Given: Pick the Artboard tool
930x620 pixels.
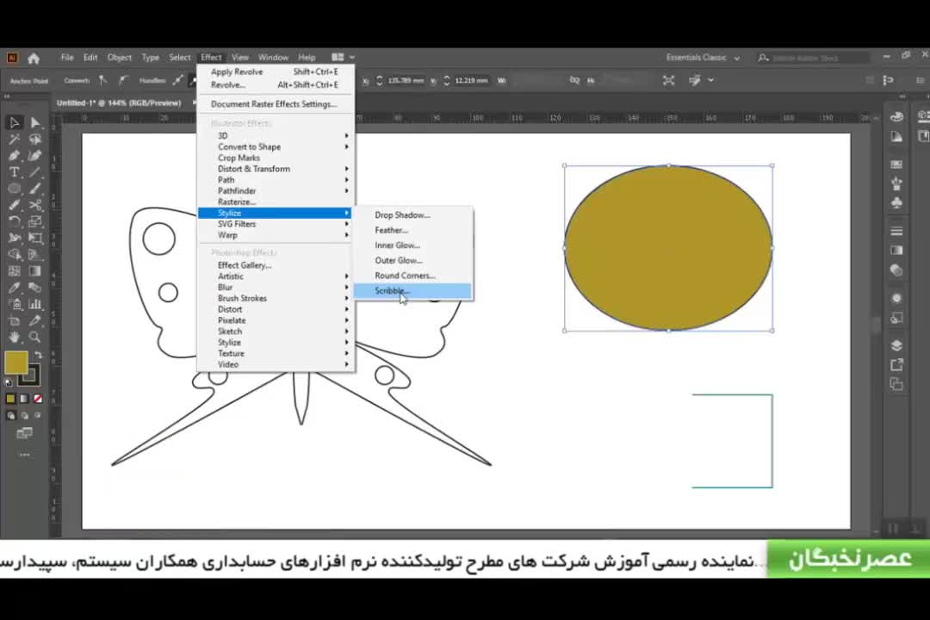Looking at the screenshot, I should 15,321.
